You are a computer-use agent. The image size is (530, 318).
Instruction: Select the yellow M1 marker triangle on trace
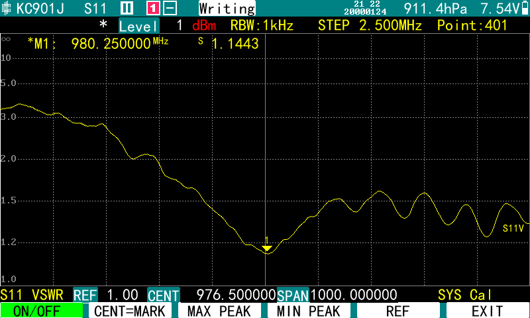tap(266, 248)
